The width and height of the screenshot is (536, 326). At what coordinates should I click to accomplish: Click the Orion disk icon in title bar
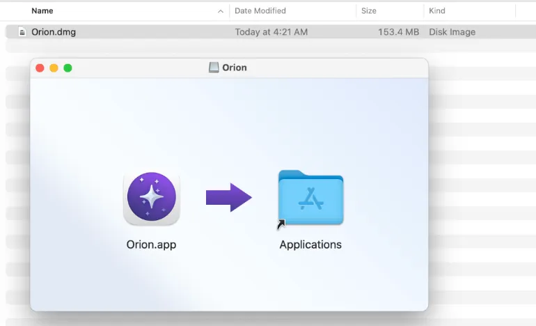tap(214, 68)
